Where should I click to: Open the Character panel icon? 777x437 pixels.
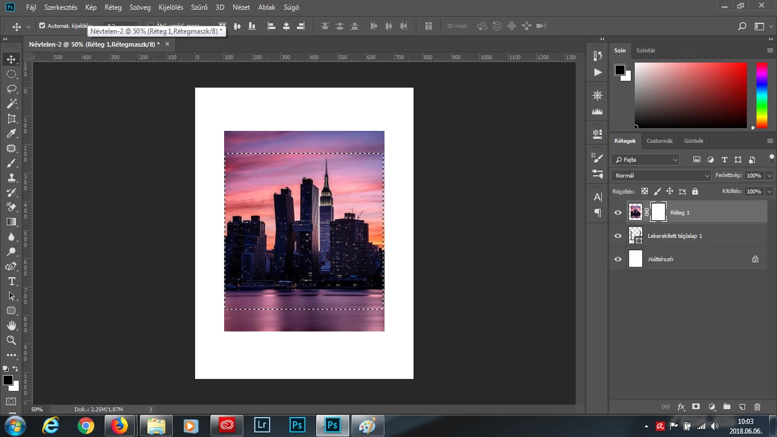(x=597, y=197)
